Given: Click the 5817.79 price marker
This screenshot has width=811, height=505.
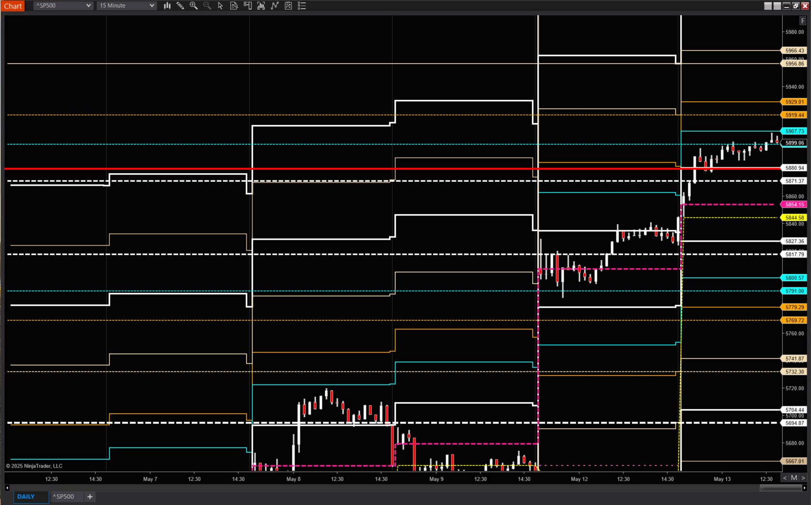Looking at the screenshot, I should pyautogui.click(x=794, y=254).
